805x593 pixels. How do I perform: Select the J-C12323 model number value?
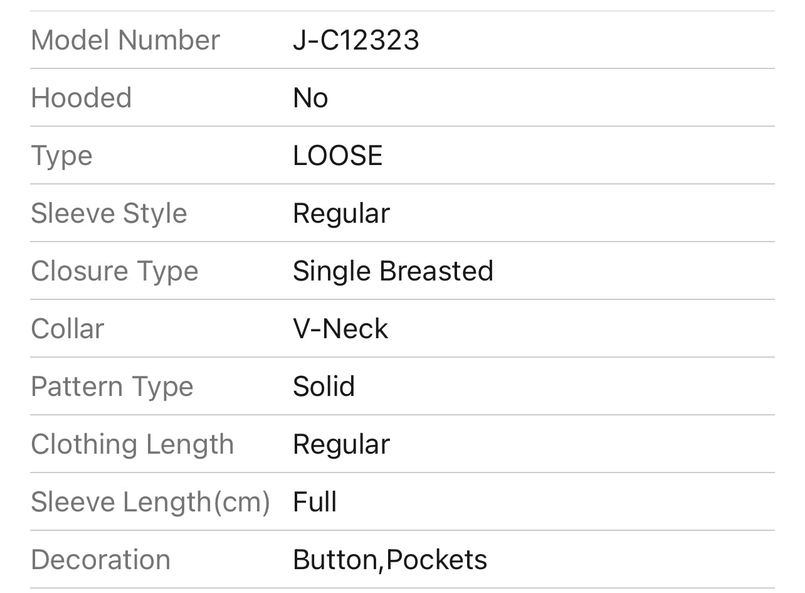tap(355, 40)
